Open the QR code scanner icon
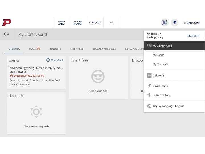 pyautogui.click(x=165, y=23)
